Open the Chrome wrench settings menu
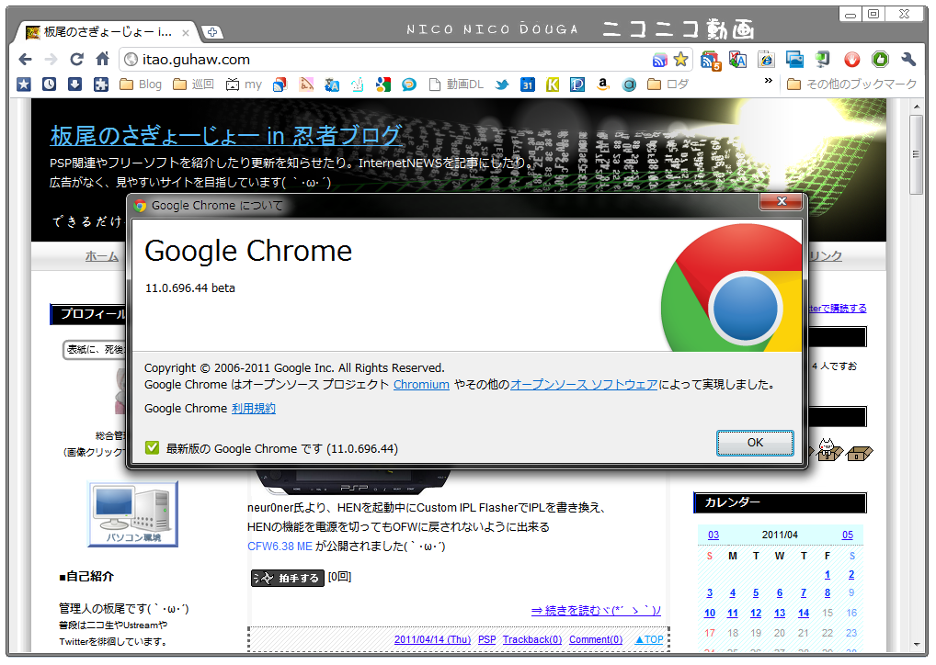Viewport: 936px width, 665px height. pyautogui.click(x=908, y=59)
